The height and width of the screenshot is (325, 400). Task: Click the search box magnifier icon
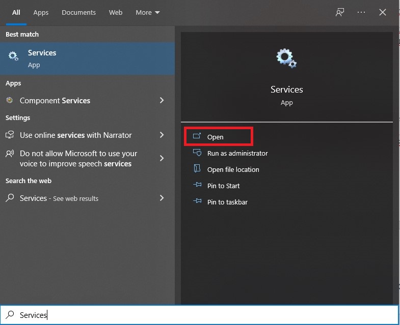10,314
